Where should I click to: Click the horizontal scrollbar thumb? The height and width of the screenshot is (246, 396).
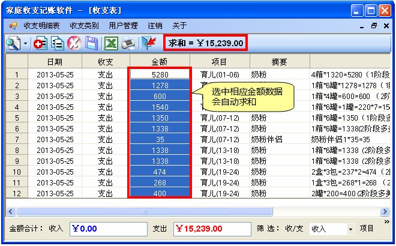pos(145,211)
